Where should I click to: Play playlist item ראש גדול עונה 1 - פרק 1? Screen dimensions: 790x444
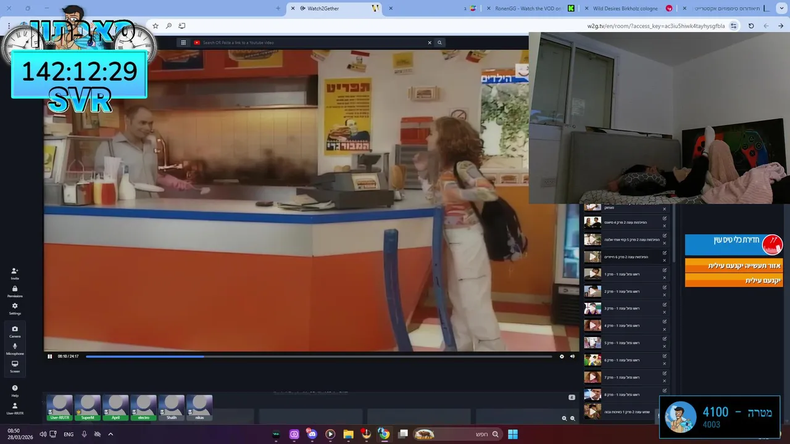tap(592, 274)
